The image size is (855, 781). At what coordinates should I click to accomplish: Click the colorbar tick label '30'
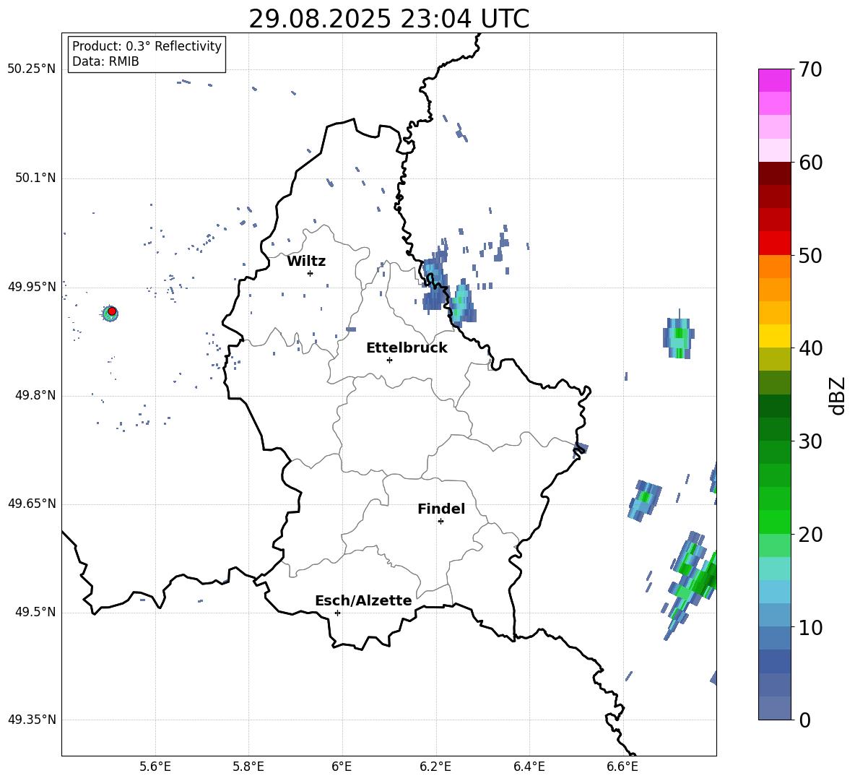pos(810,441)
